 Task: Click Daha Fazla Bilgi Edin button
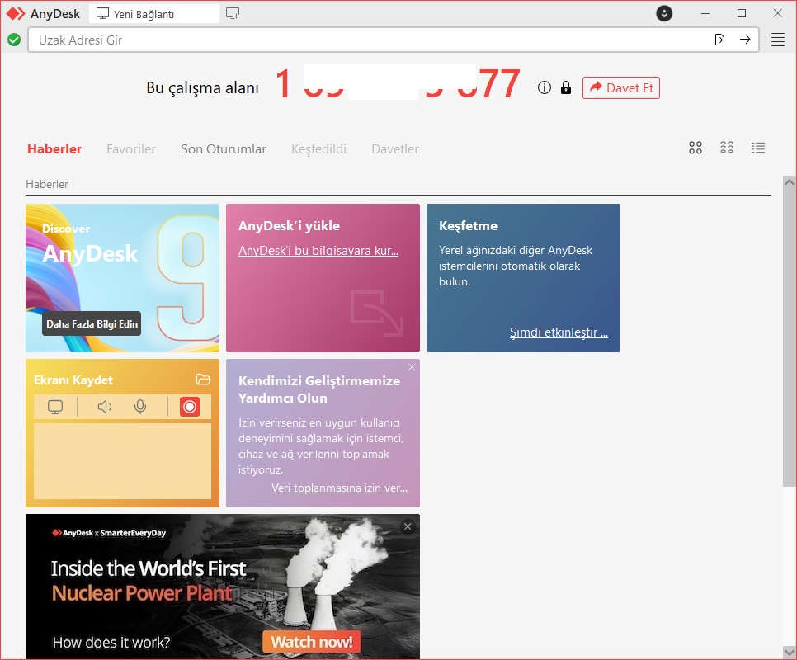point(92,323)
